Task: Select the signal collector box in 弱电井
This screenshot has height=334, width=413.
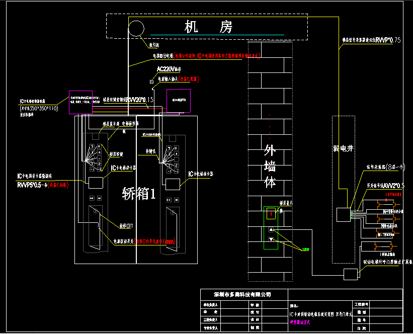Action: click(345, 215)
